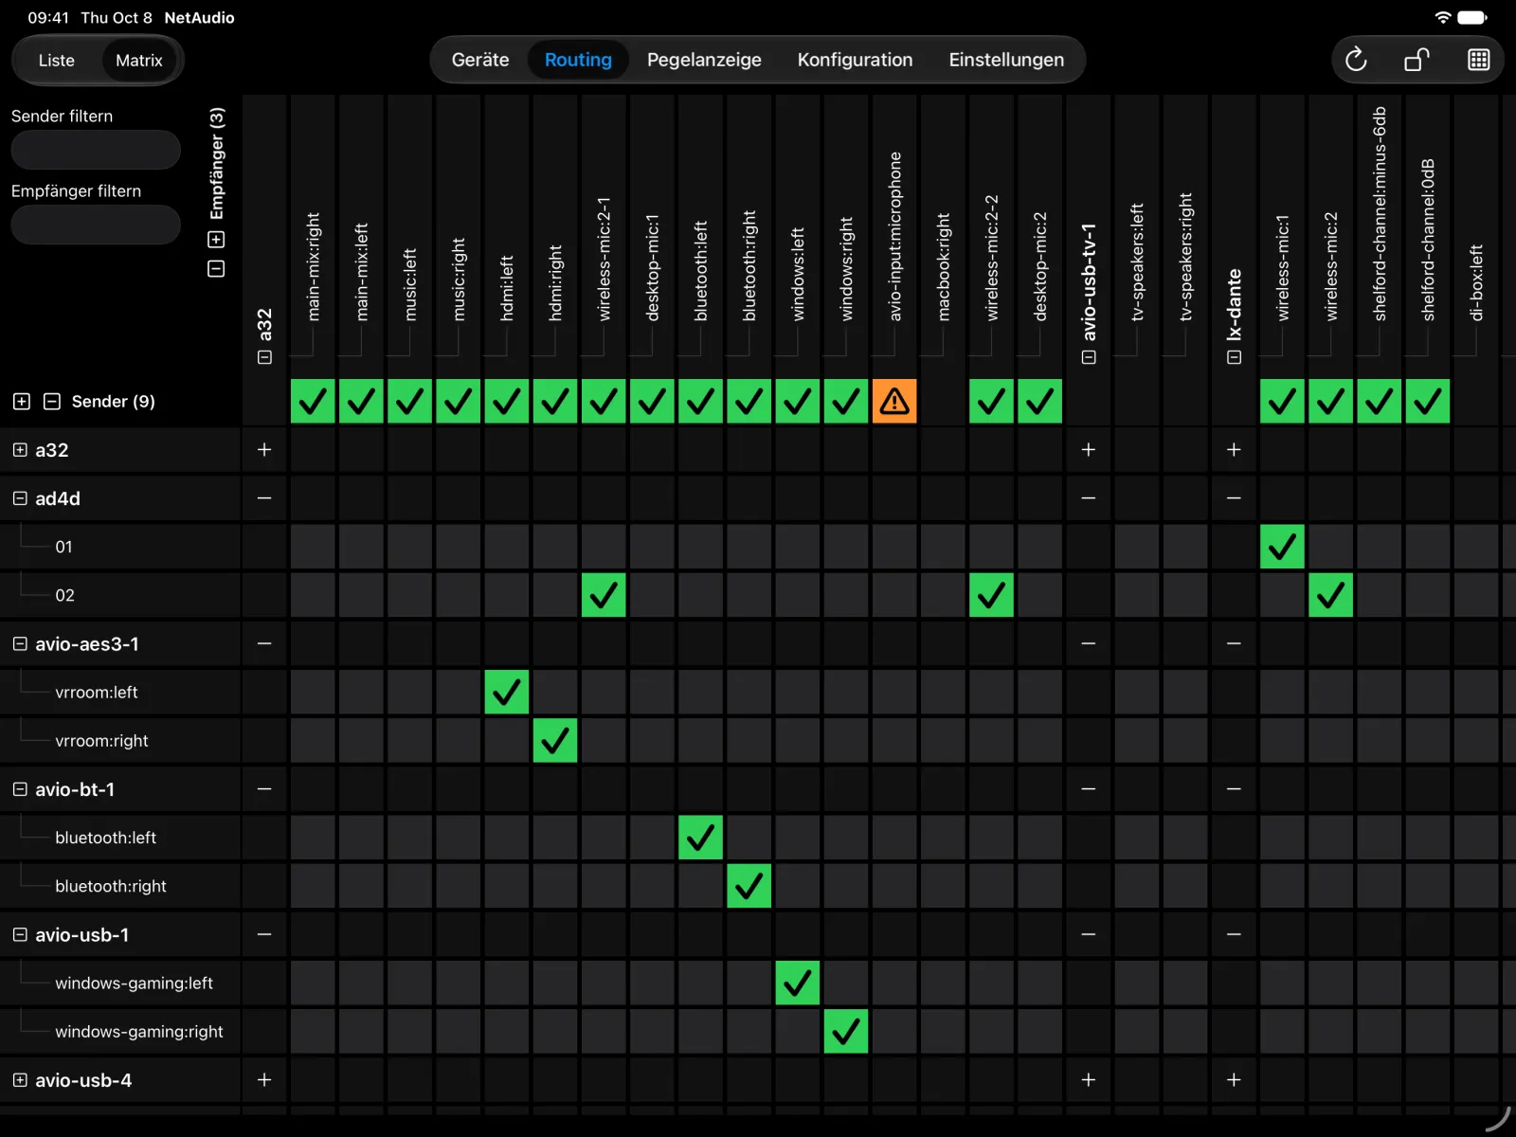
Task: Toggle routing windows-gaming:left to windows:left
Action: (x=798, y=983)
